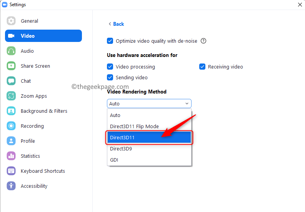Screen dimensions: 305x212
Task: Click the Zoom Apps icon
Action: [11, 96]
